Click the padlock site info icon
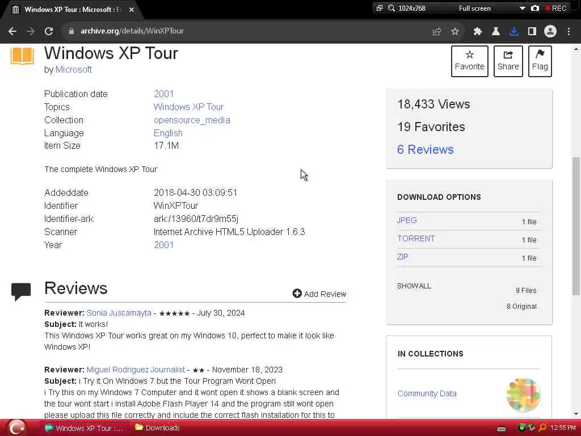 coord(71,31)
